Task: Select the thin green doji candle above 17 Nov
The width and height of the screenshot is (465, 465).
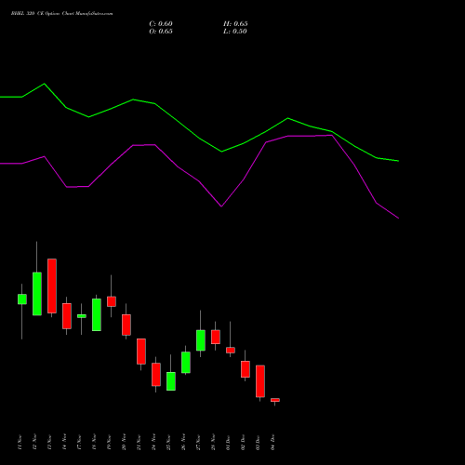Action: [82, 316]
